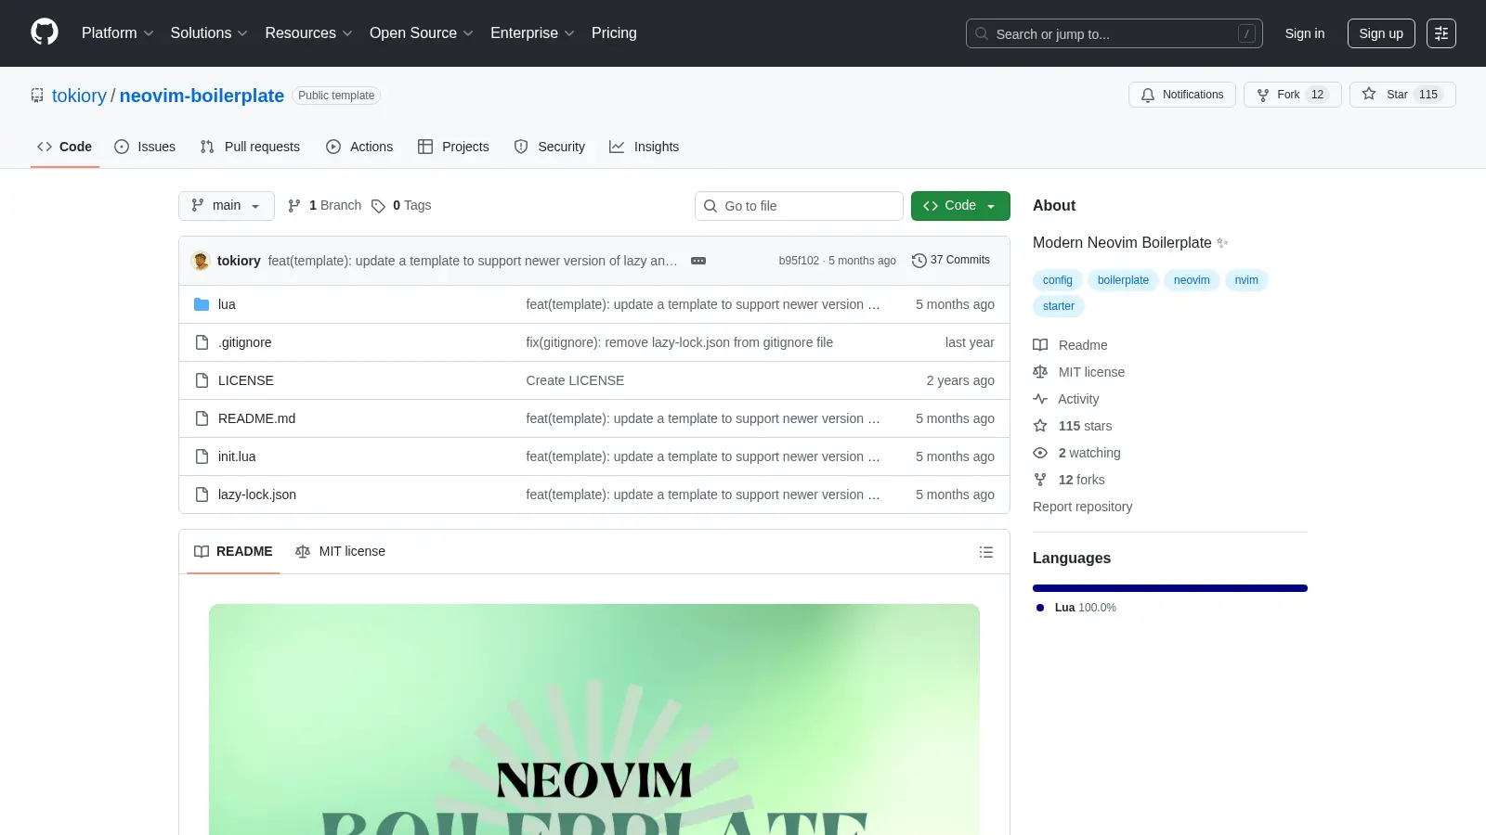This screenshot has height=835, width=1486.
Task: Open the GitHub homepage logo
Action: point(45,32)
